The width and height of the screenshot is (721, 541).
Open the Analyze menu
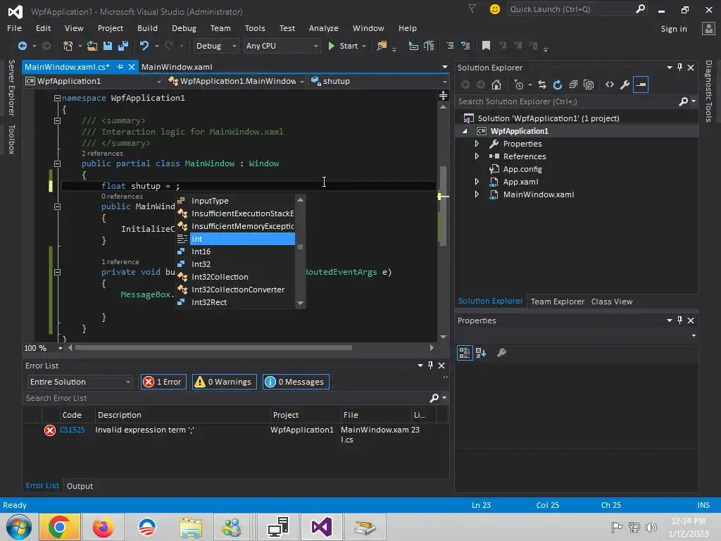click(324, 28)
